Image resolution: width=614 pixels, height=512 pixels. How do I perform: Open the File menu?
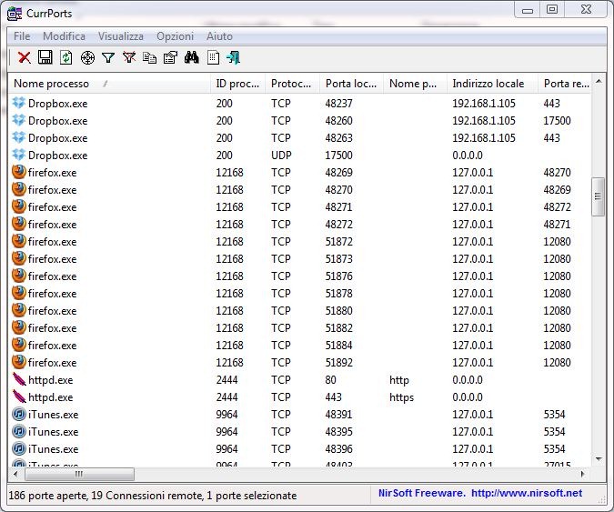pyautogui.click(x=22, y=36)
